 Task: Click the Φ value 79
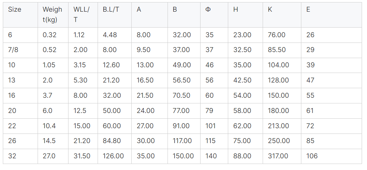pyautogui.click(x=209, y=111)
